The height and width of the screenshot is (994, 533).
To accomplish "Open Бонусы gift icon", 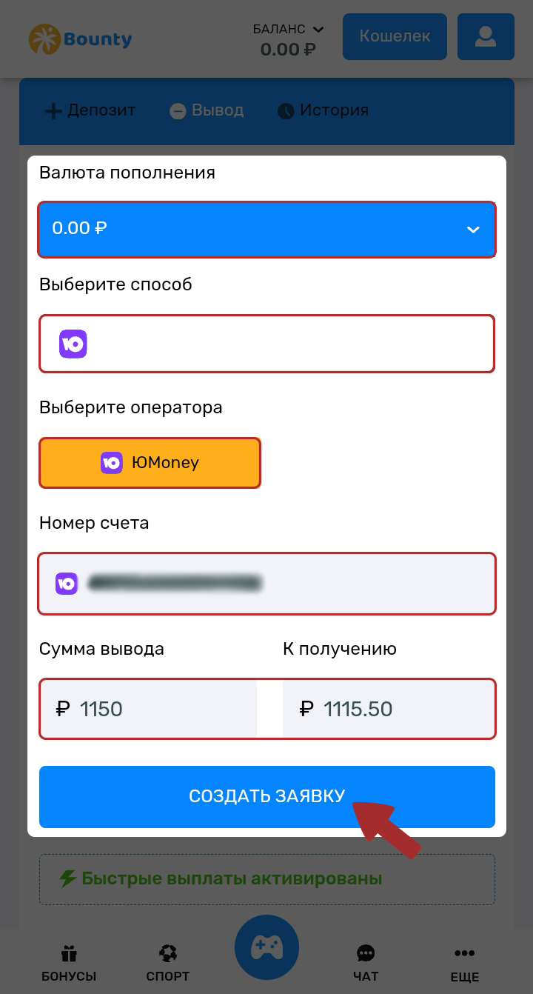I will pos(69,953).
